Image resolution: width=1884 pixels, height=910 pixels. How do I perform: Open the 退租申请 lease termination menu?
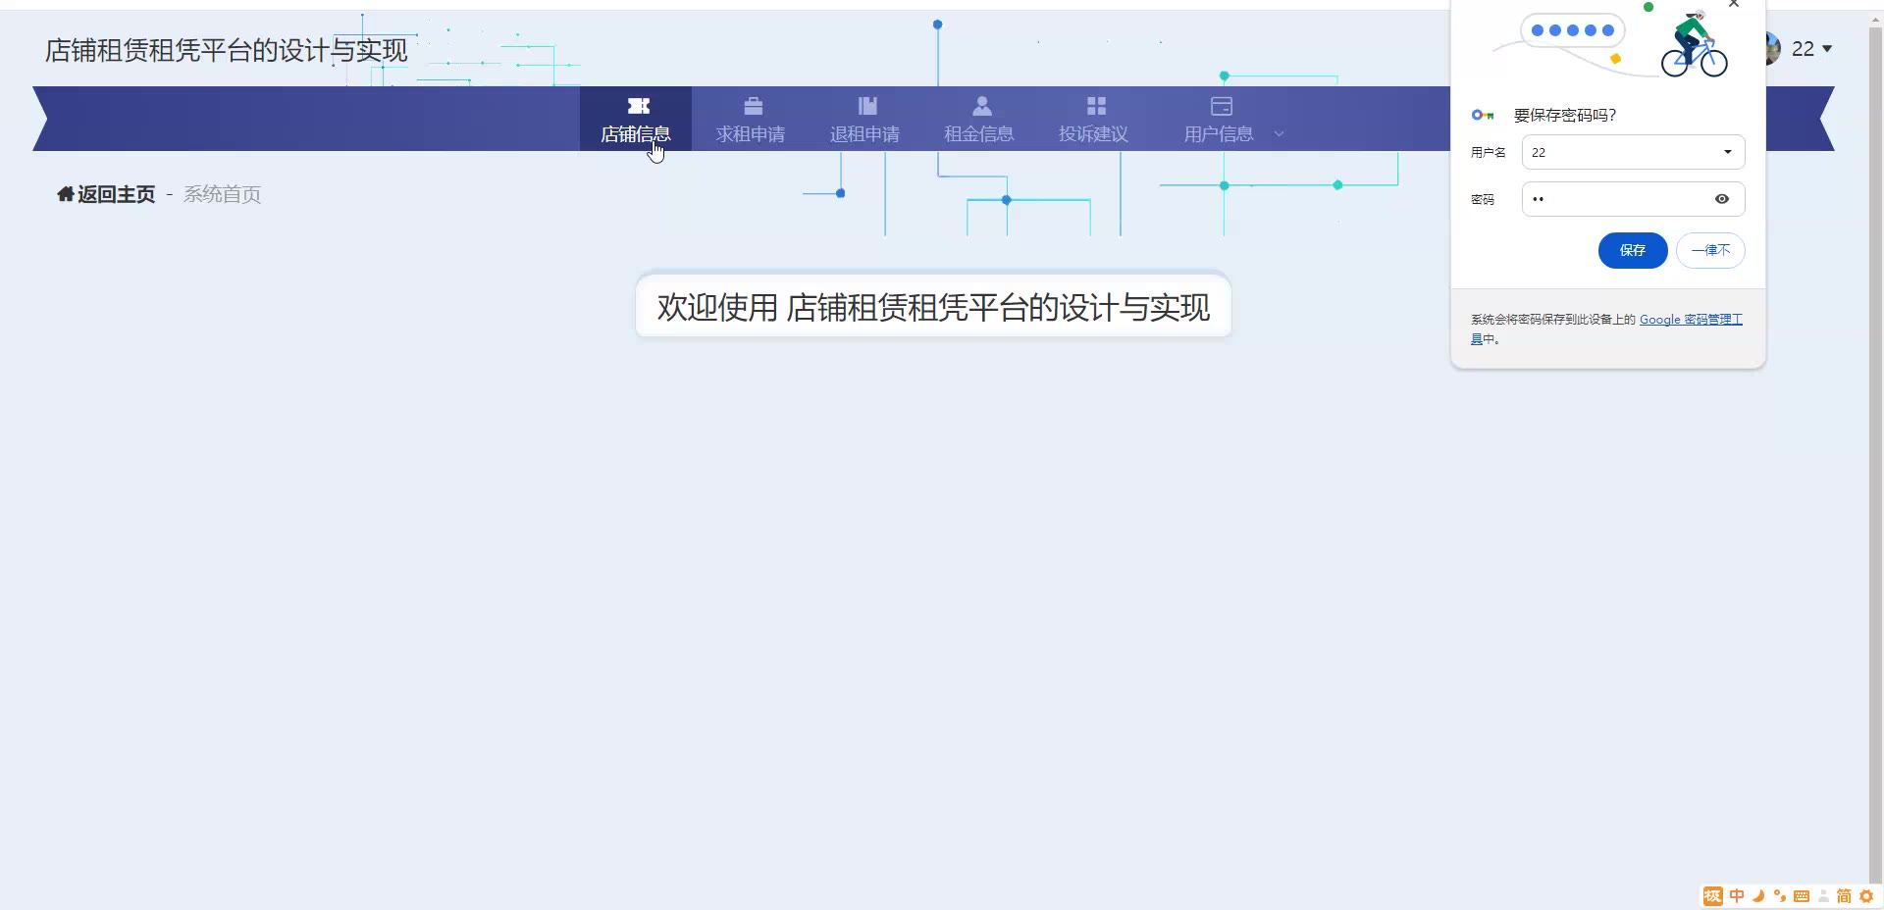pos(864,119)
